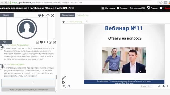Click the pruffme.com address bar URL
Viewport: 170px width, 95px height.
pyautogui.click(x=47, y=2)
